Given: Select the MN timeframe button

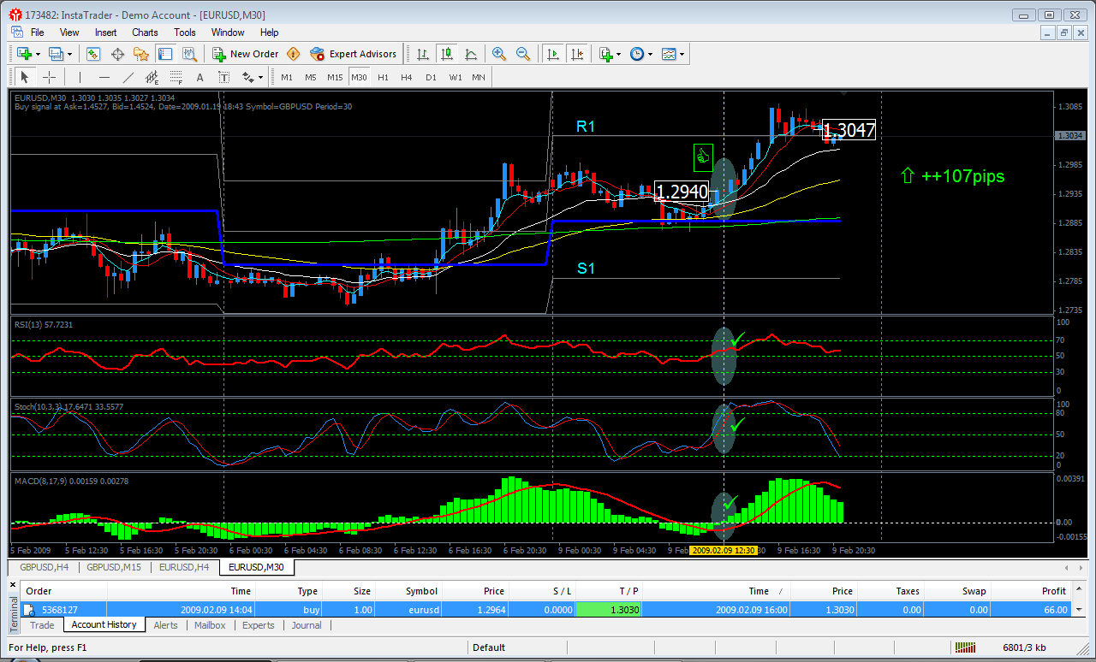Looking at the screenshot, I should 479,77.
